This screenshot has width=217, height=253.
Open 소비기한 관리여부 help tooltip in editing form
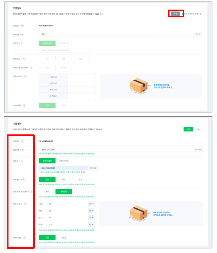point(31,191)
